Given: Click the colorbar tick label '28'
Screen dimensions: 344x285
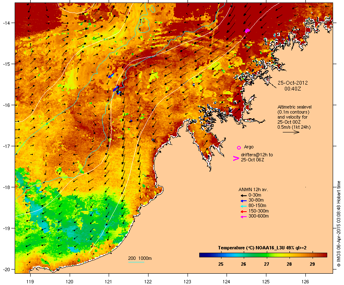Looking at the screenshot, I should [x=289, y=264].
